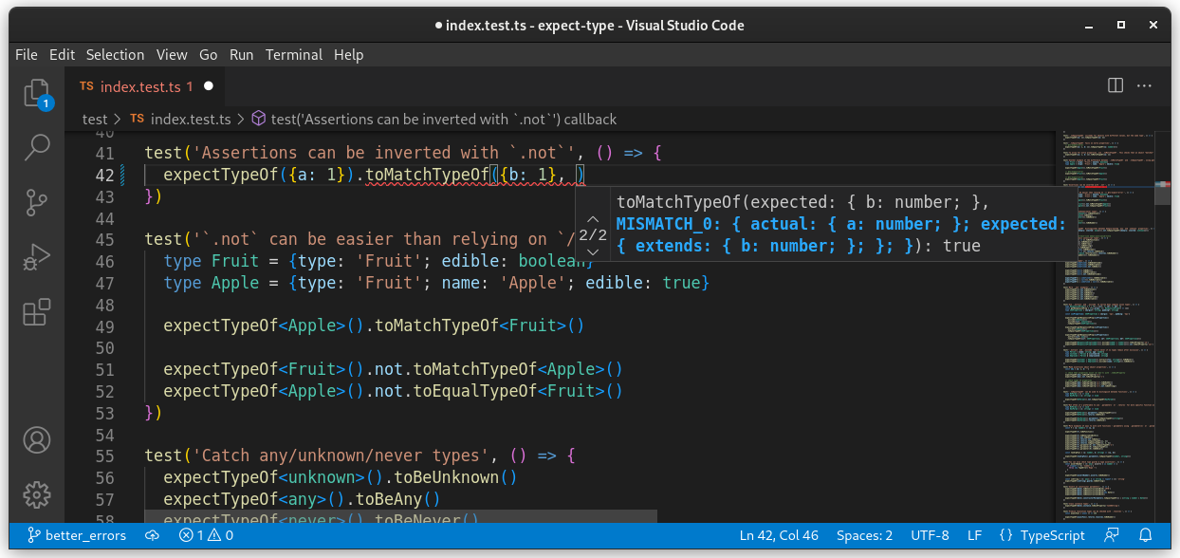
Task: Open the Explorer view in activity bar
Action: tap(36, 95)
